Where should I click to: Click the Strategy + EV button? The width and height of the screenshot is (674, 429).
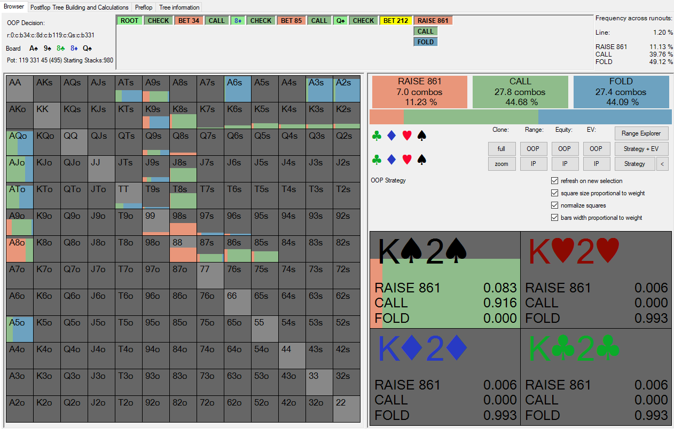(x=641, y=149)
